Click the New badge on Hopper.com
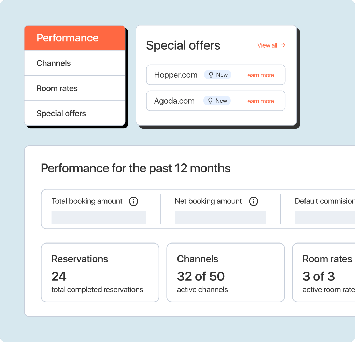Screen dimensions: 355x342 tap(218, 75)
